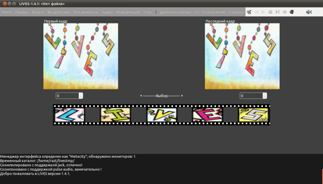Click the stop toolbar icon
The width and height of the screenshot is (323, 184).
271,12
